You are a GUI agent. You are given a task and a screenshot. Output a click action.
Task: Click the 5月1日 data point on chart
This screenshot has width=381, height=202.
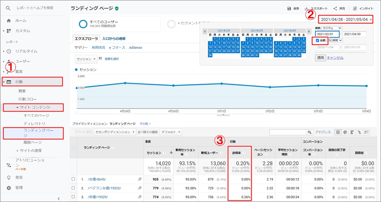(x=221, y=84)
